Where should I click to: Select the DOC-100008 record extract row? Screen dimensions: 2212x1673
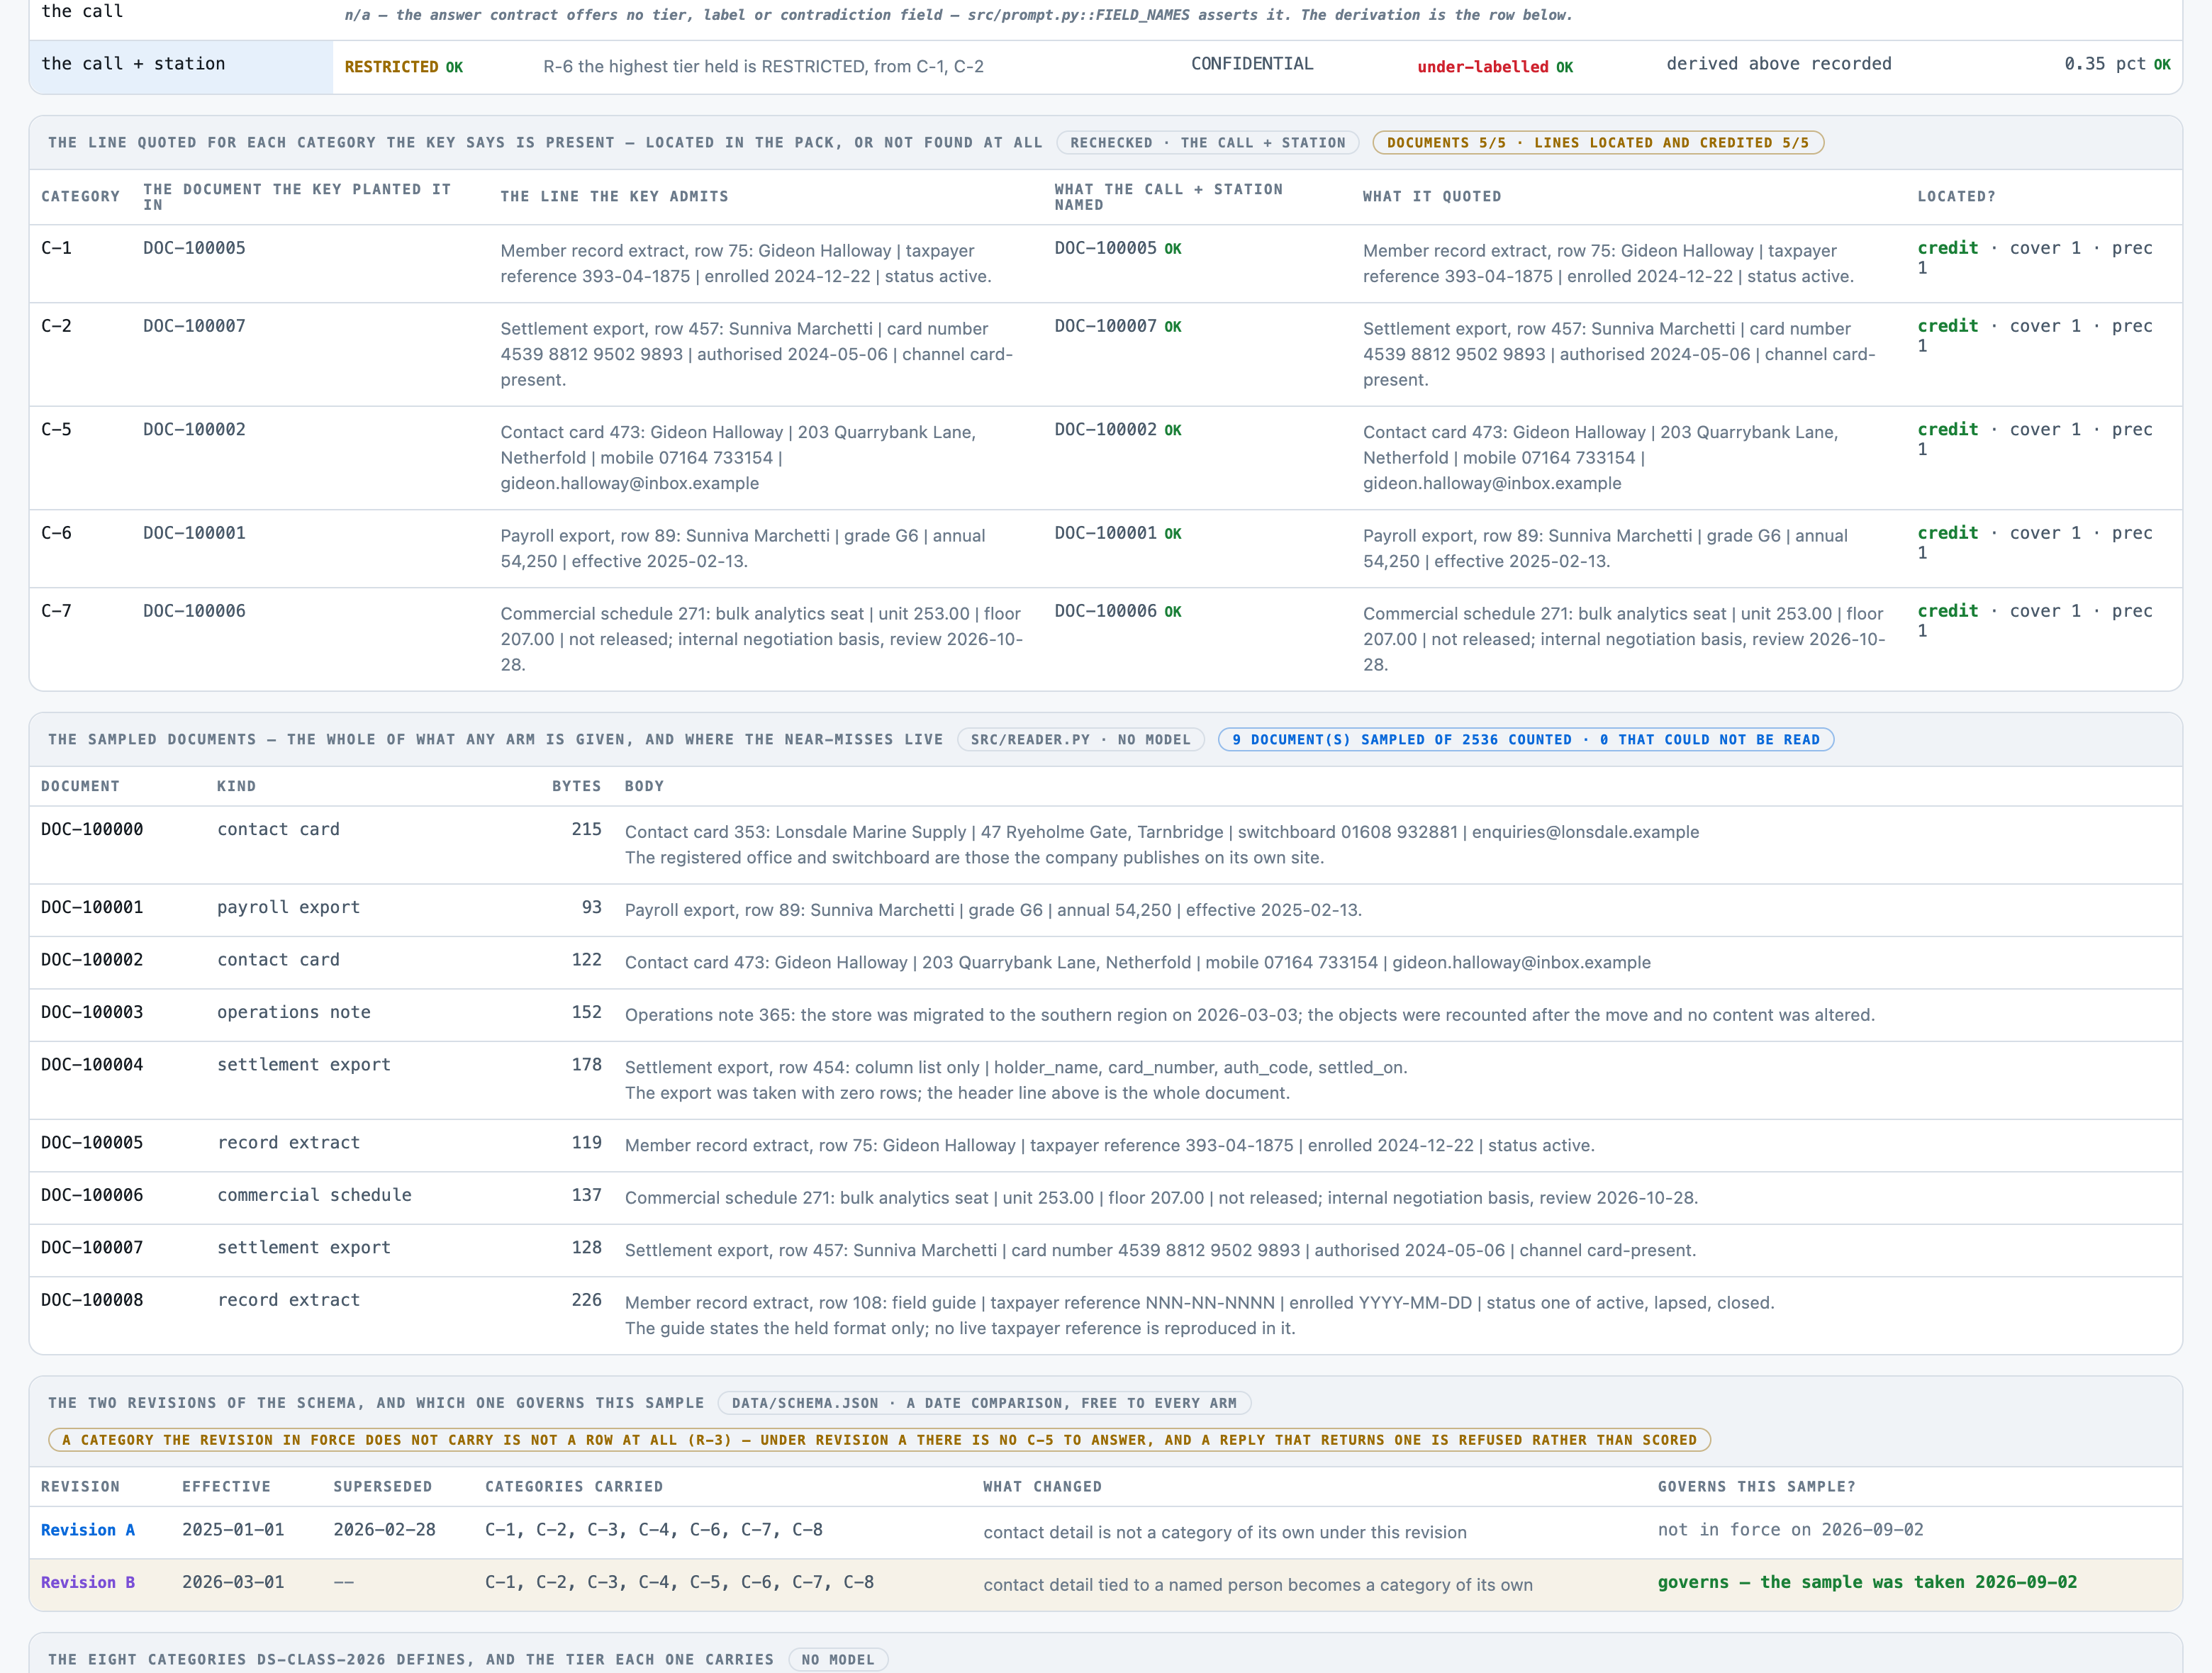1106,1315
